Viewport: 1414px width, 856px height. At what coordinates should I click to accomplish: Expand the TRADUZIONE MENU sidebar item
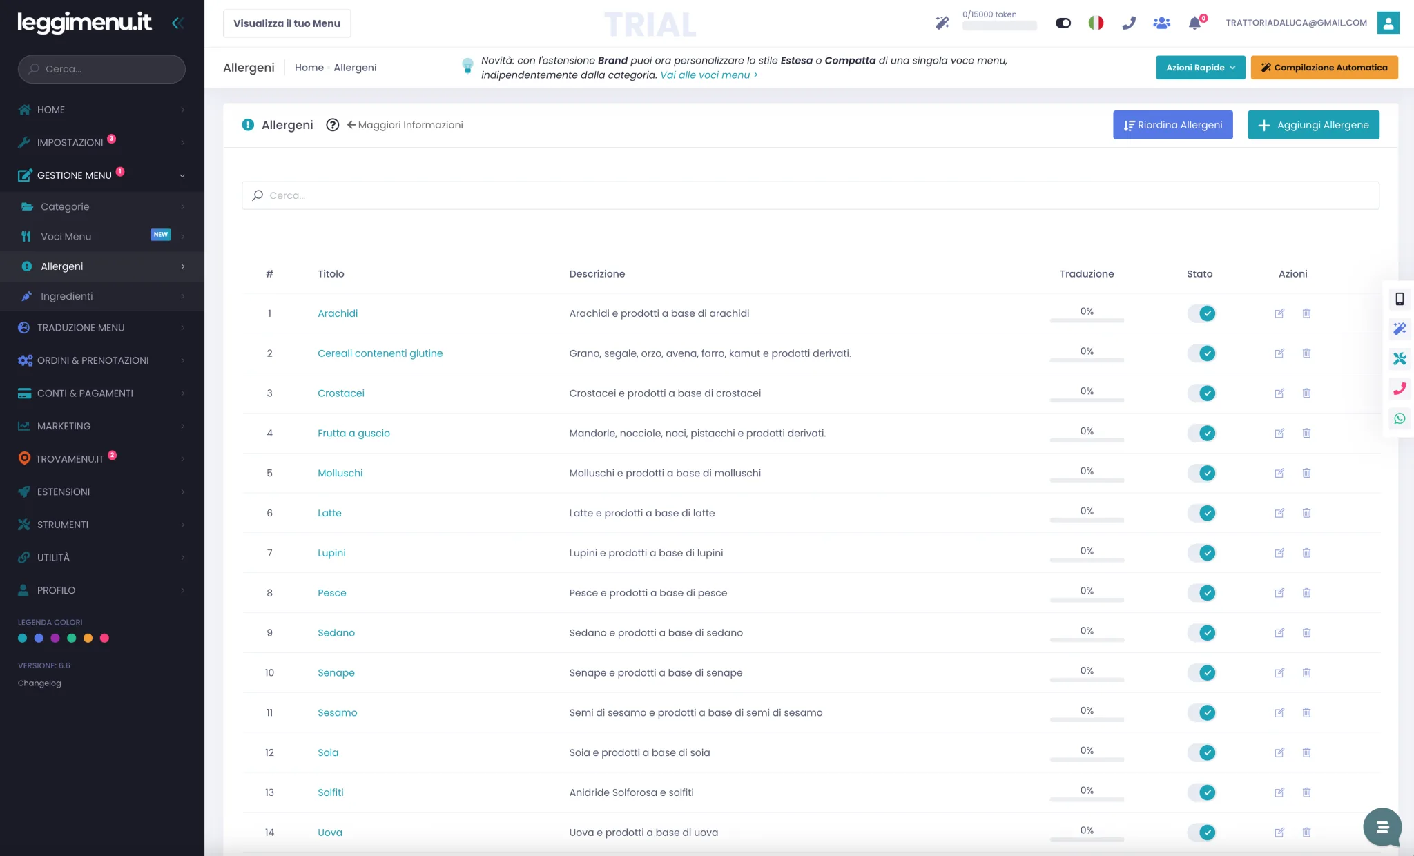coord(102,327)
